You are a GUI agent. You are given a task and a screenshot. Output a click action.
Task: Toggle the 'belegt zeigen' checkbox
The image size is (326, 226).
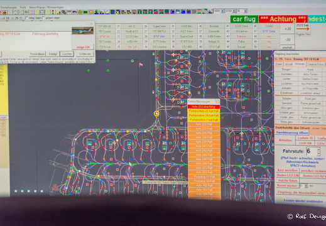[x=27, y=18]
